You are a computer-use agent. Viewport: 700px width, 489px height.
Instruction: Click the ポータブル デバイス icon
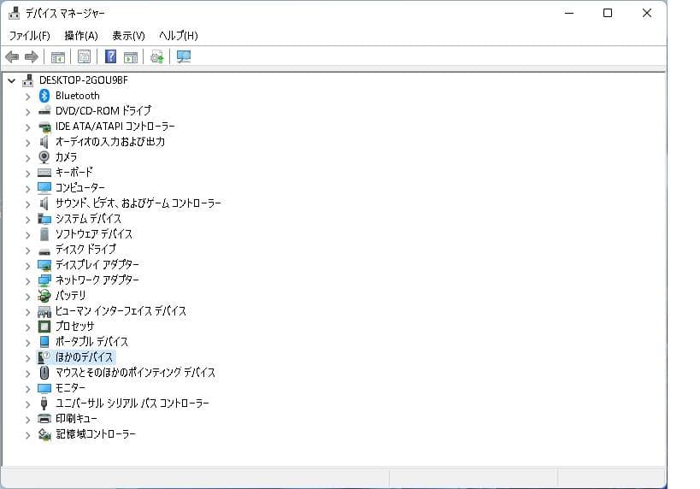[x=44, y=342]
